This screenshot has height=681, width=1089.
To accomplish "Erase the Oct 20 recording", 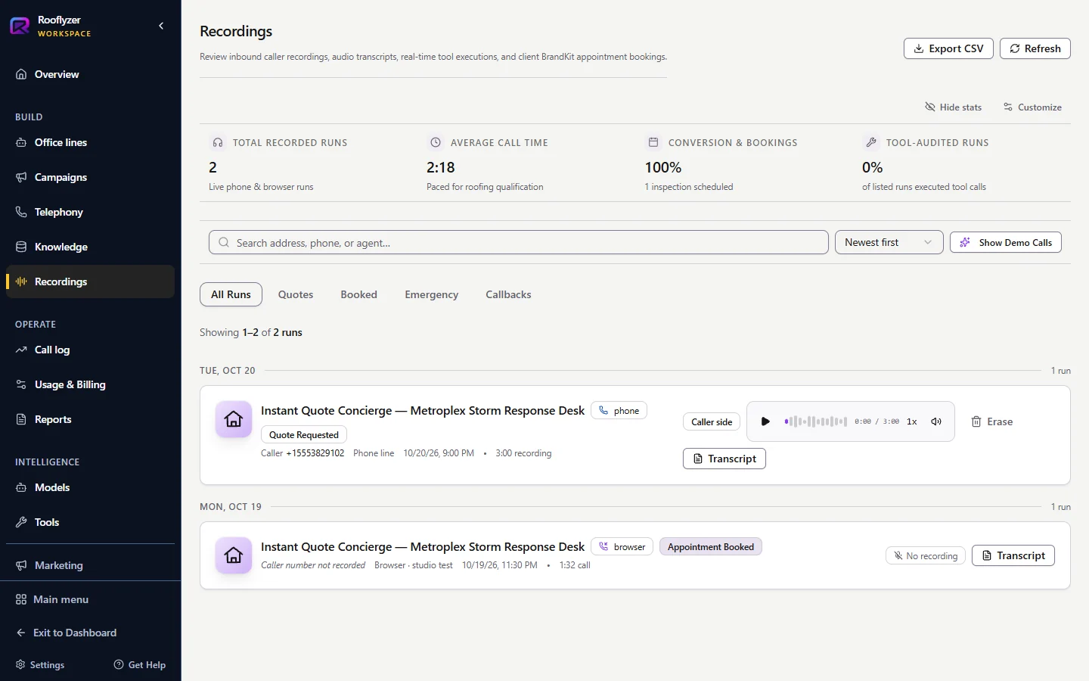I will click(991, 421).
